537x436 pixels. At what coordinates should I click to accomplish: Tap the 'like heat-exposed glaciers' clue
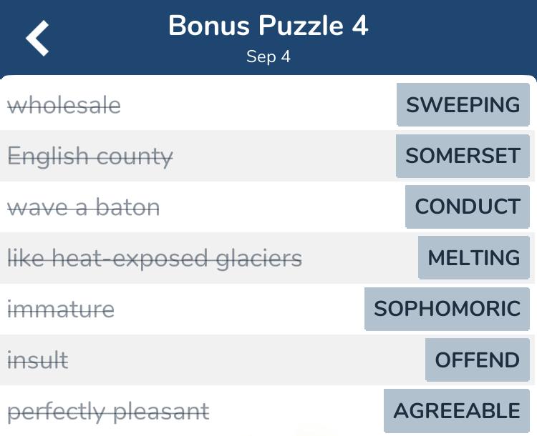point(155,259)
